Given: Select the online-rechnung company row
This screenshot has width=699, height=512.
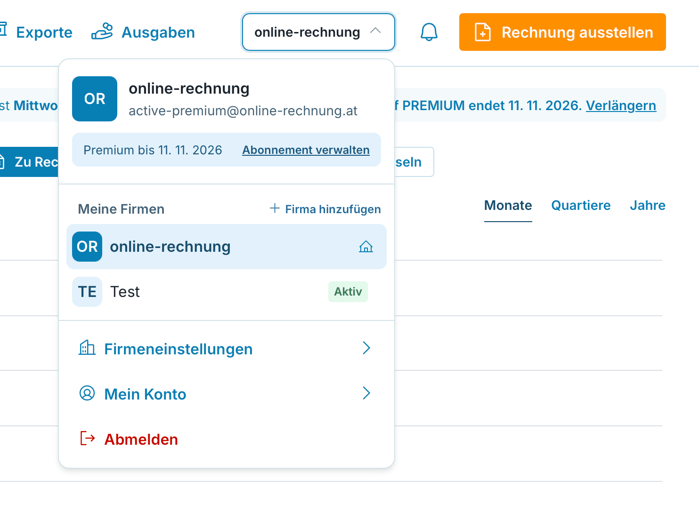Looking at the screenshot, I should click(x=227, y=247).
